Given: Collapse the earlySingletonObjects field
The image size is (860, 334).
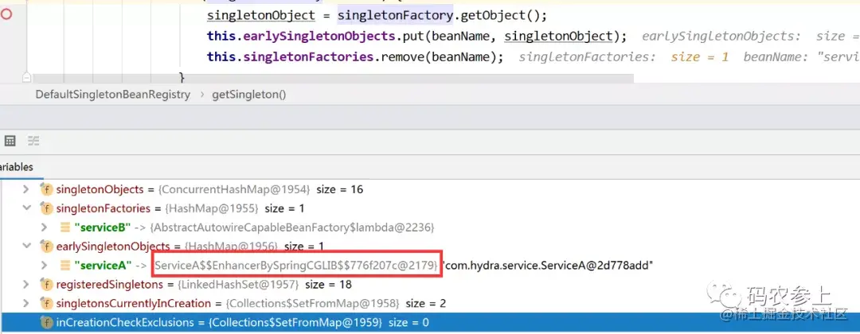Looking at the screenshot, I should coord(25,247).
